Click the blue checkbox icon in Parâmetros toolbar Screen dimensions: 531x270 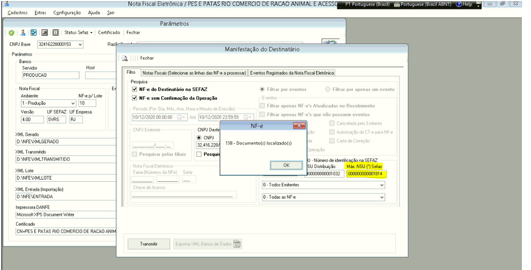[34, 33]
